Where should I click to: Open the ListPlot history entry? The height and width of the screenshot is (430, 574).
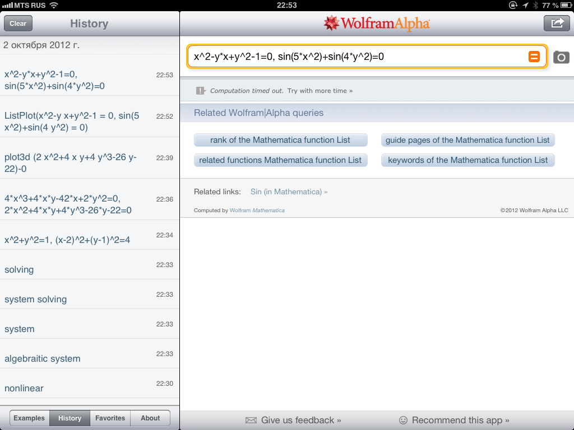pyautogui.click(x=89, y=121)
